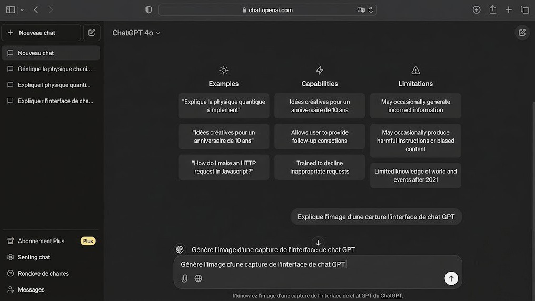The image size is (535, 301).
Task: Select "Explique l'interface de cha..." conversation
Action: (55, 101)
